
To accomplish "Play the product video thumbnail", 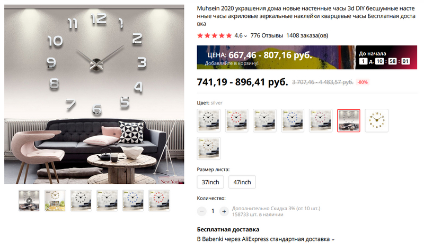I will pyautogui.click(x=29, y=201).
